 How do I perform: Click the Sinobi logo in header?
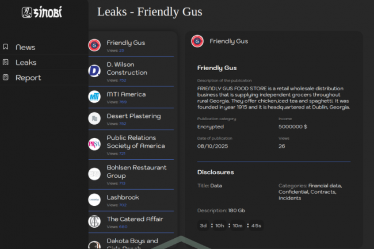(42, 12)
